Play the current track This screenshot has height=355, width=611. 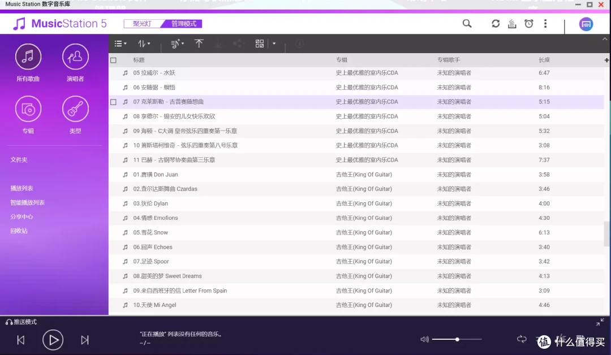pos(53,340)
